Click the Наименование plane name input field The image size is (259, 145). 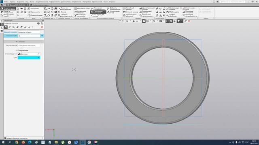(x=29, y=46)
